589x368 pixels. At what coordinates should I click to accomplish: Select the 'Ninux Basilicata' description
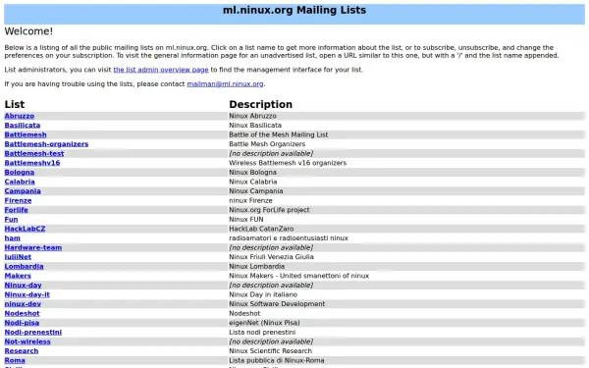(255, 126)
